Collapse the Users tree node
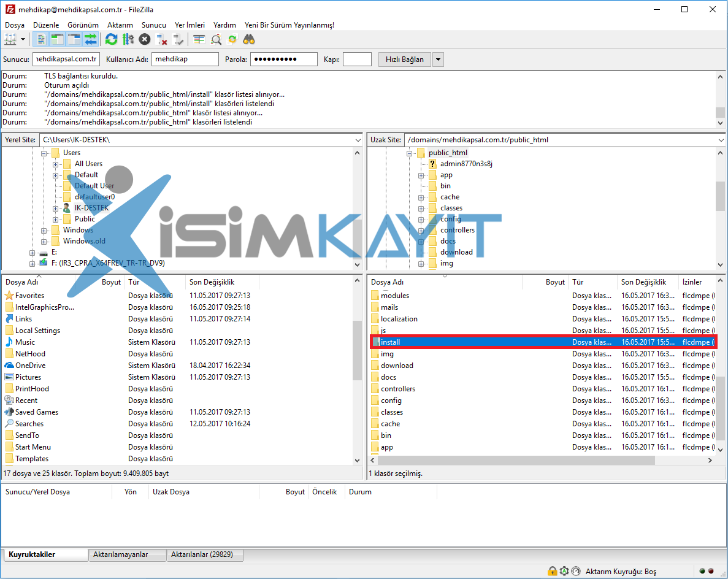Viewport: 728px width, 579px height. (44, 153)
